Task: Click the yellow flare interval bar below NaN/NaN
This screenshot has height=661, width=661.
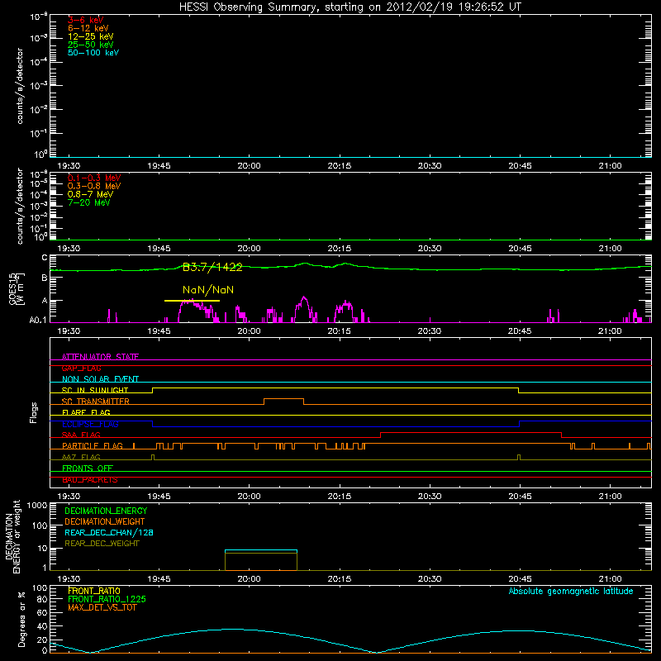Action: [192, 301]
